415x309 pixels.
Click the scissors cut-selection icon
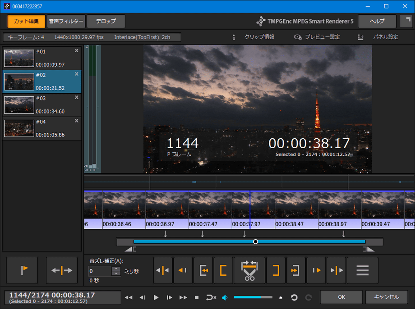tap(249, 270)
